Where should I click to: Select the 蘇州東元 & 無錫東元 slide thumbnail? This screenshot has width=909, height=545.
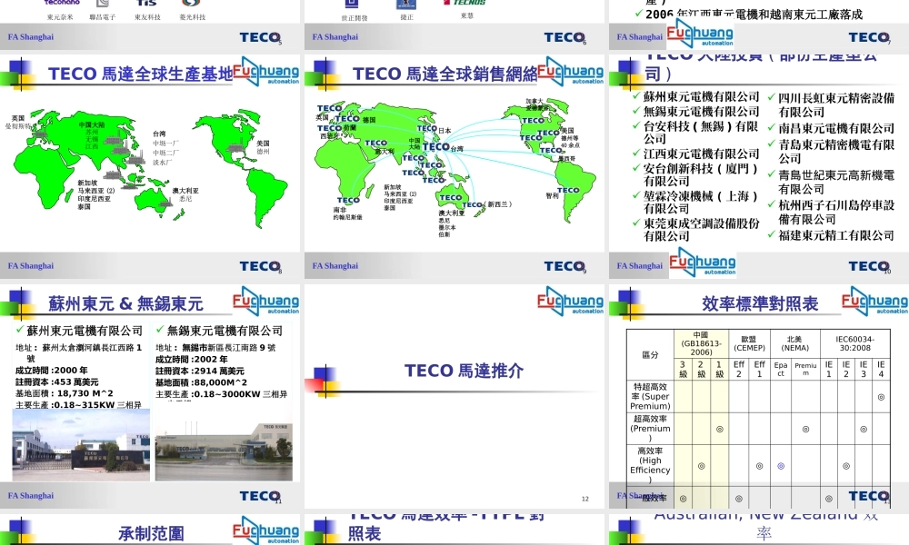150,396
